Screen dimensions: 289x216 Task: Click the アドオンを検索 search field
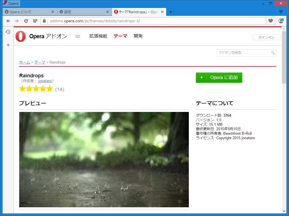coord(243,53)
